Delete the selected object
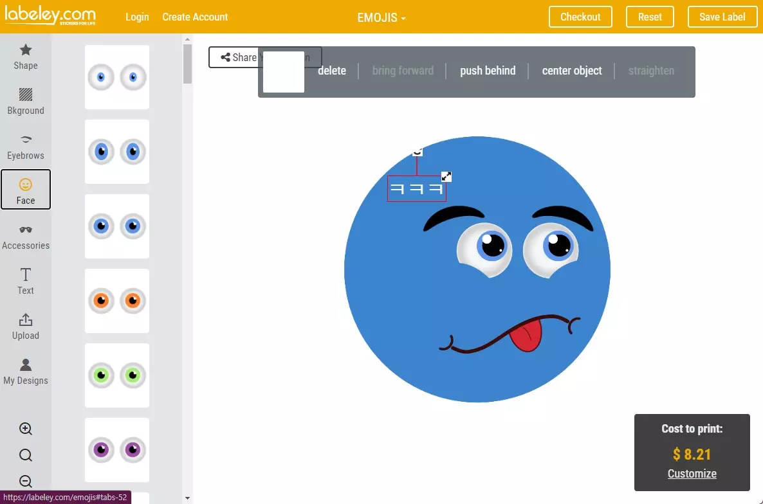The image size is (763, 504). coord(332,71)
